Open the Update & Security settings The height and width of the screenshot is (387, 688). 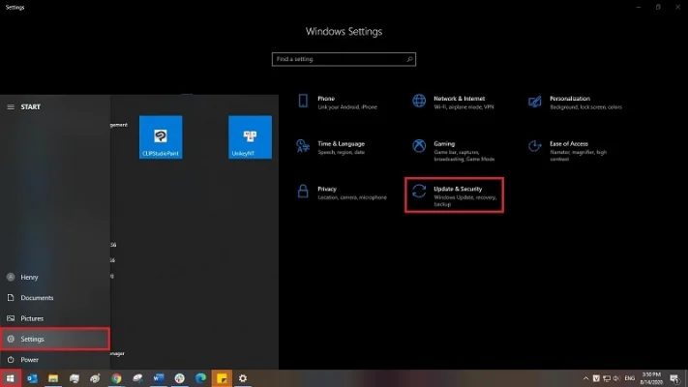coord(454,194)
